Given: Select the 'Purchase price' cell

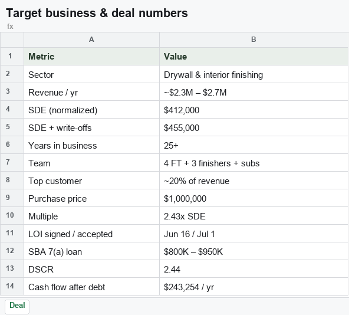Looking at the screenshot, I should [92, 198].
